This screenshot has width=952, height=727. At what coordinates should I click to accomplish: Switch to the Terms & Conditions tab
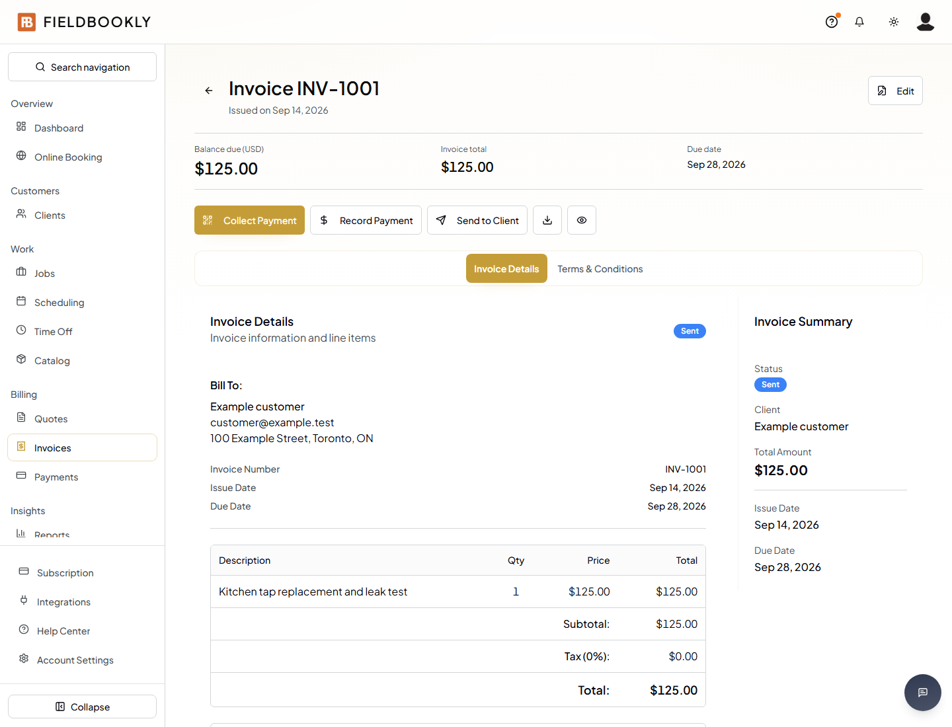coord(600,268)
